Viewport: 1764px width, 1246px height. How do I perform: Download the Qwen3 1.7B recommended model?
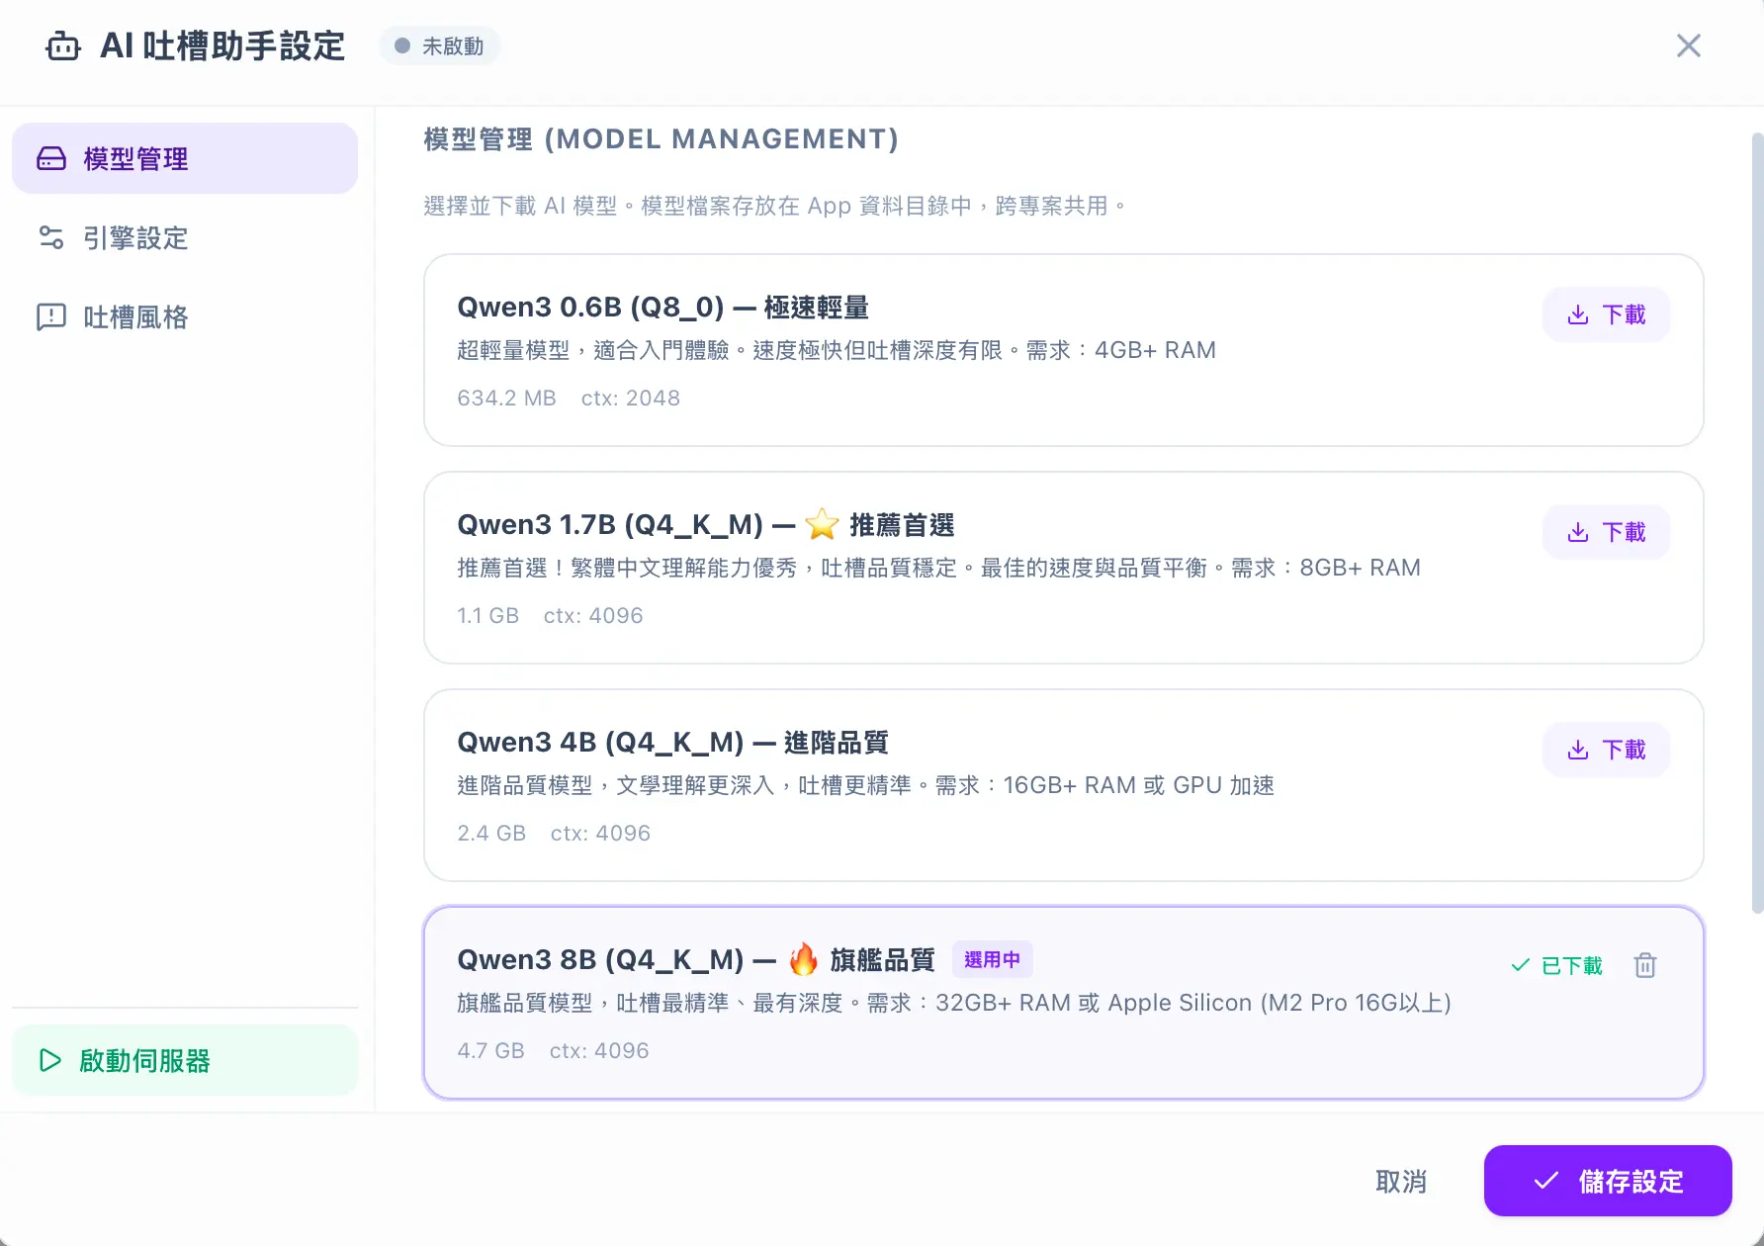tap(1607, 532)
